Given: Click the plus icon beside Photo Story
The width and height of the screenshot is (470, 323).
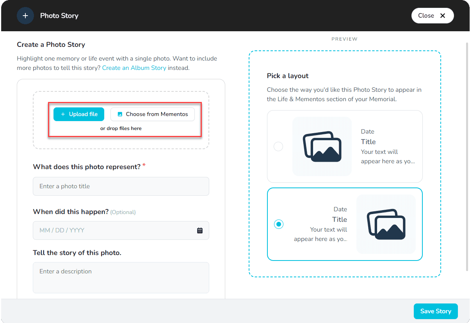Looking at the screenshot, I should click(25, 16).
